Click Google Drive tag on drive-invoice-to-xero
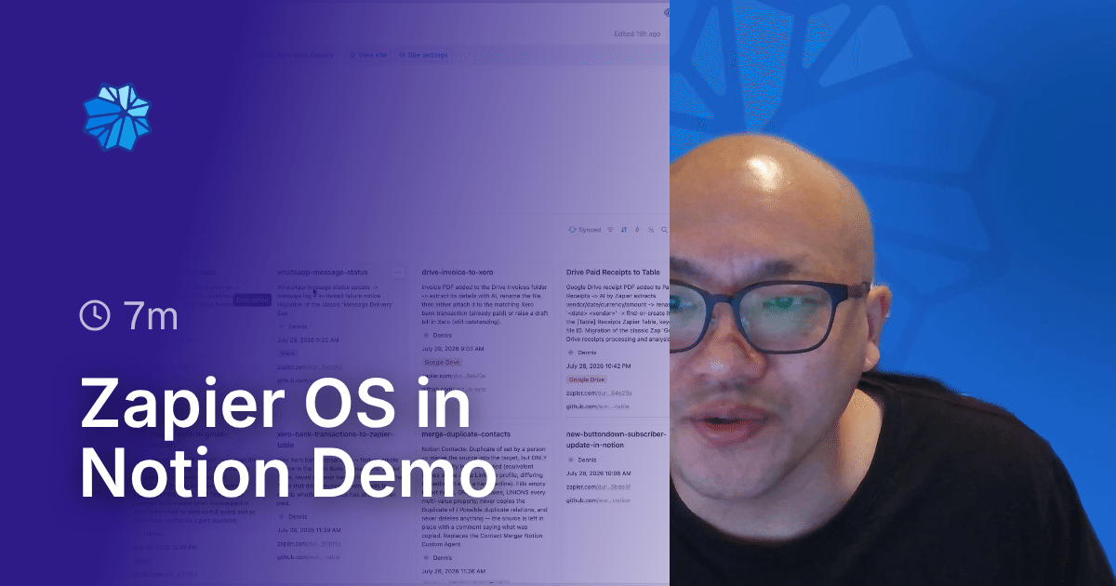 [441, 361]
